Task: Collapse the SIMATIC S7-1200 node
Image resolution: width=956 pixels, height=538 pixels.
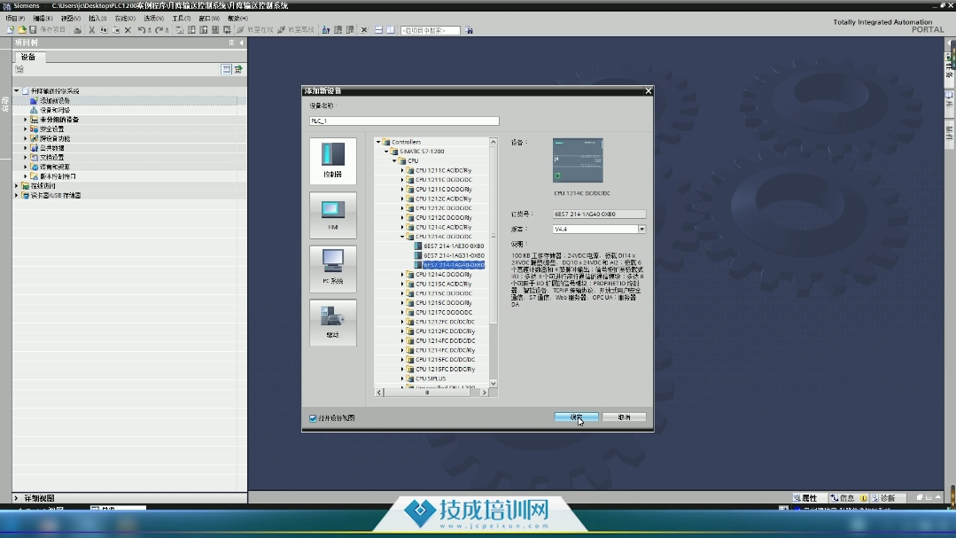Action: pos(386,152)
